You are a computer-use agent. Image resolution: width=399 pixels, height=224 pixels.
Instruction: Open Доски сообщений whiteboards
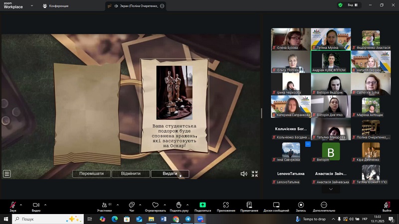coord(276,205)
